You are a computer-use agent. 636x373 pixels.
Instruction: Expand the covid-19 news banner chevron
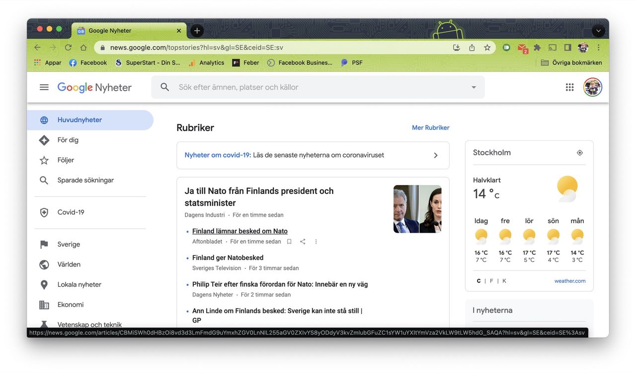[x=435, y=155]
